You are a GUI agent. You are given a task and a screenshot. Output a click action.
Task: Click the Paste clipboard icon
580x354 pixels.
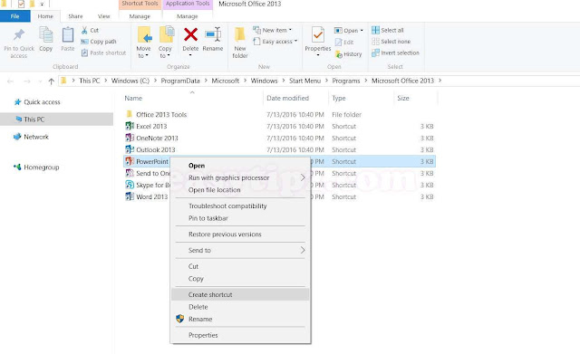tap(68, 35)
